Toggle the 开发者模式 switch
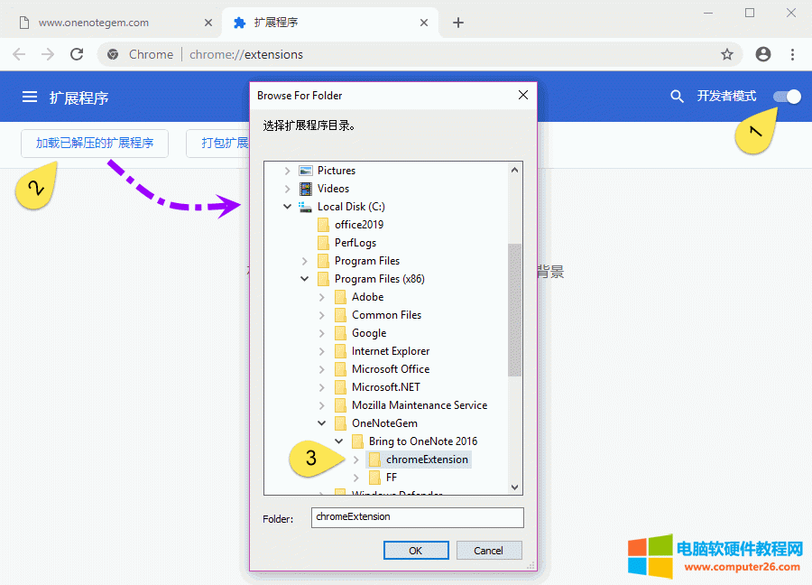Image resolution: width=812 pixels, height=585 pixels. tap(786, 96)
